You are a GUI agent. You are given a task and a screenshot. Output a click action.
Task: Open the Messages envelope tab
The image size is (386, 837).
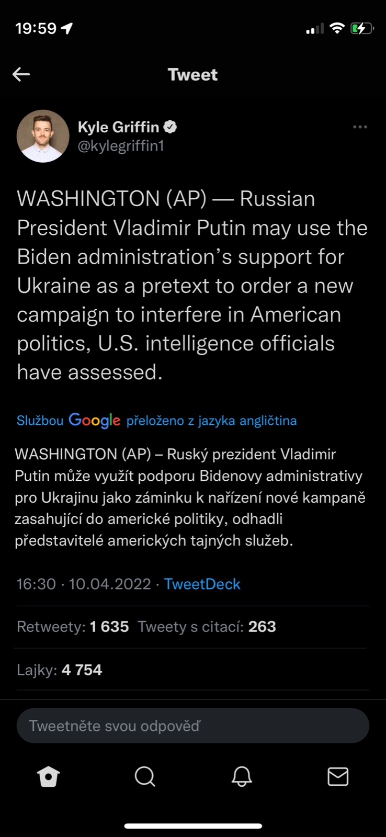pos(338,777)
